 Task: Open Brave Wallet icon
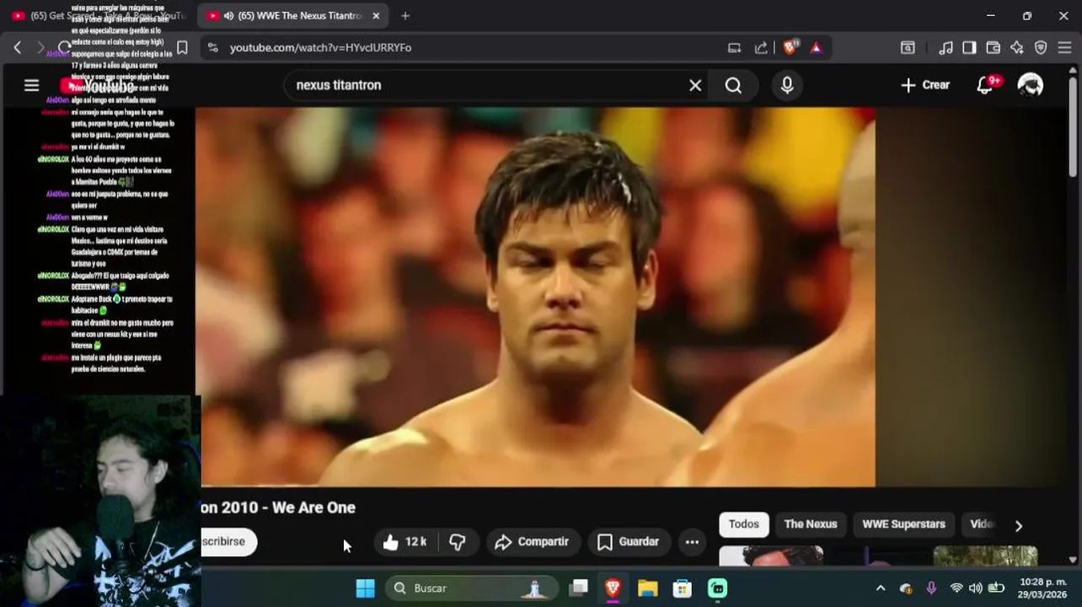click(993, 48)
